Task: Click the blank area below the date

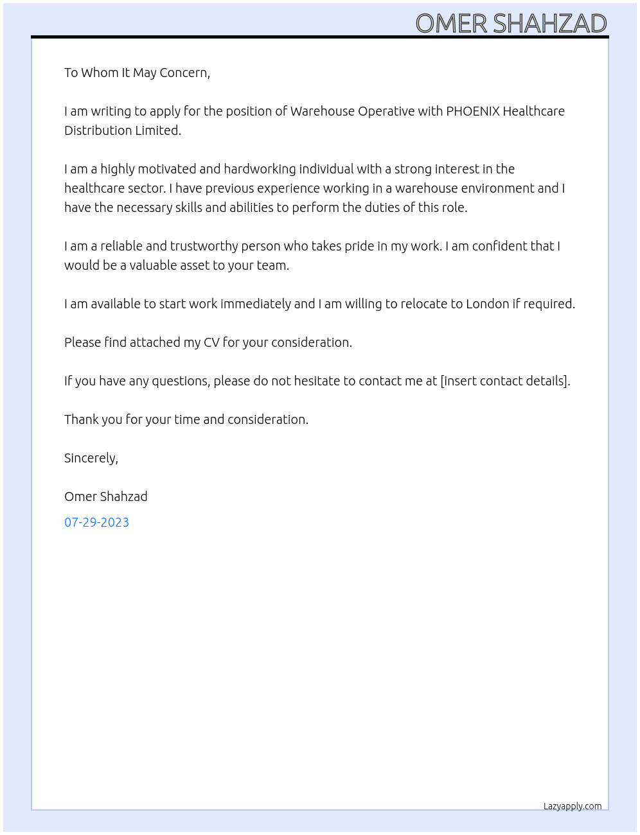Action: (320, 662)
